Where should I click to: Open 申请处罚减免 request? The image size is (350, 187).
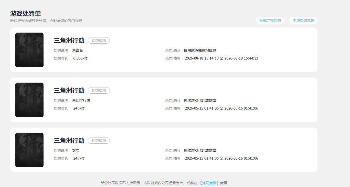coord(303,20)
